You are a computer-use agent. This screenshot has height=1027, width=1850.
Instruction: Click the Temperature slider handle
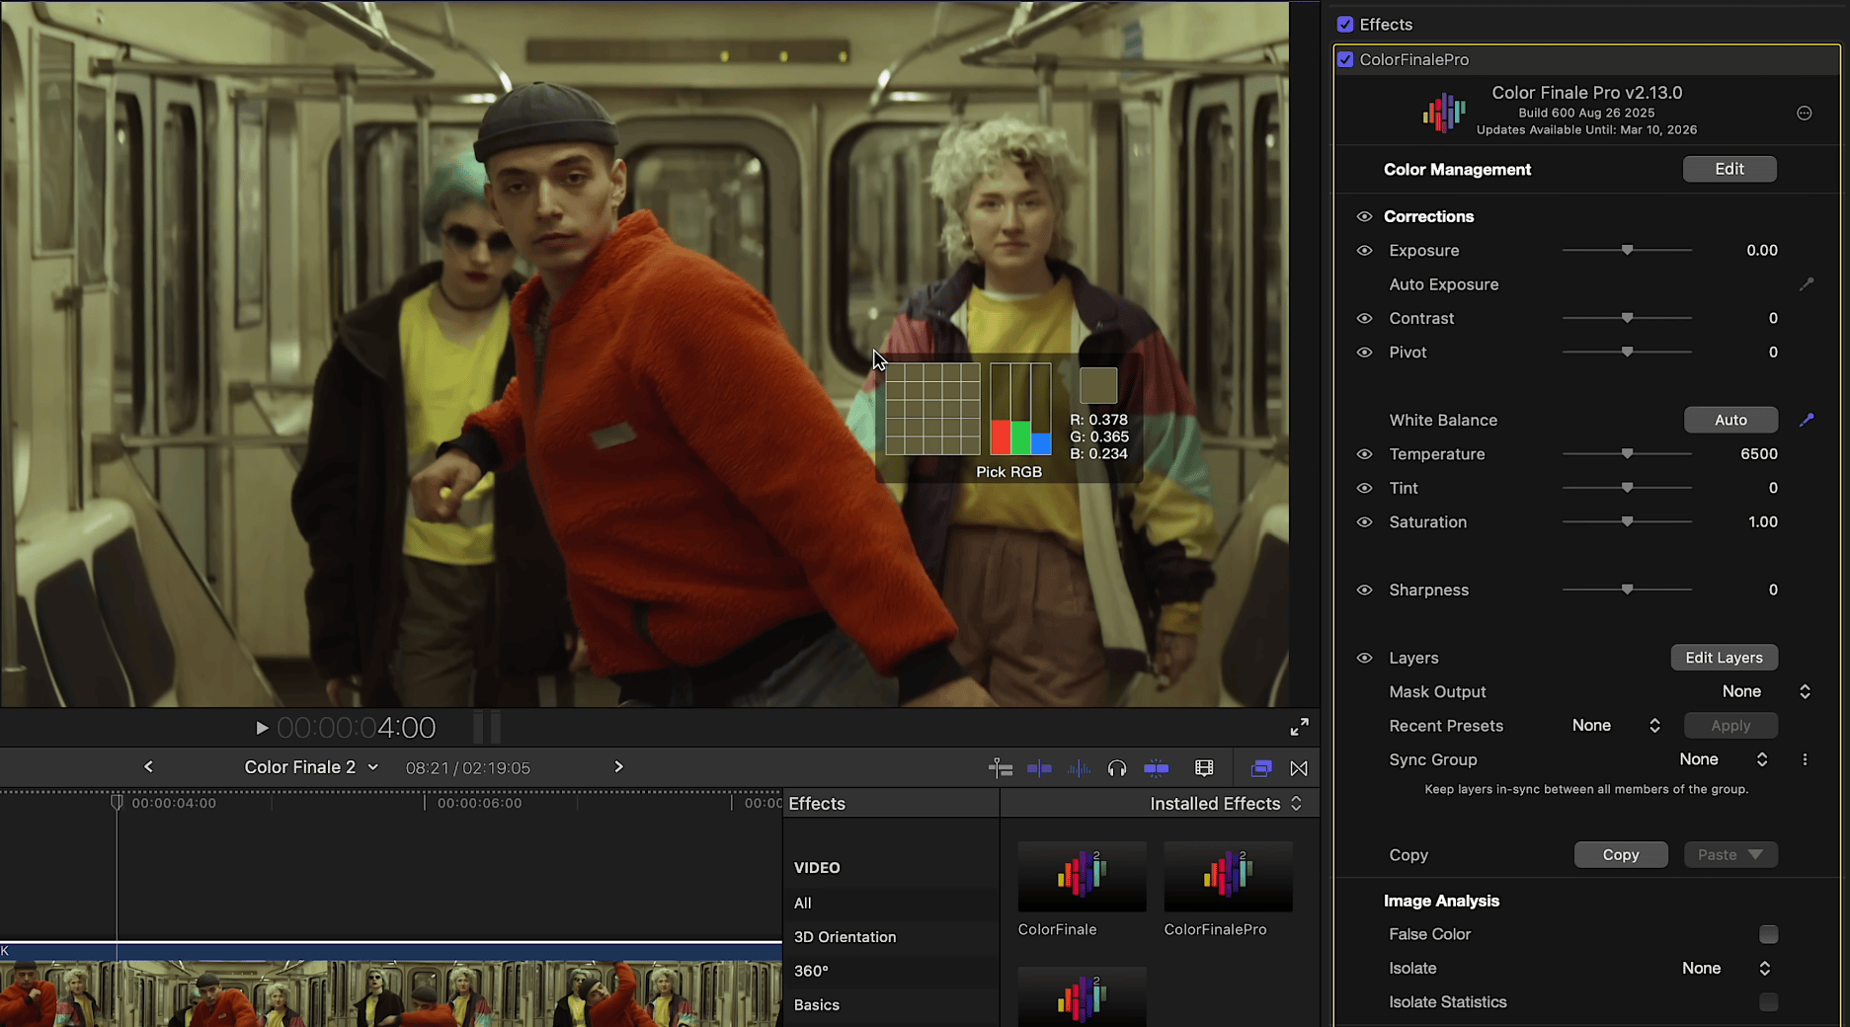pyautogui.click(x=1627, y=454)
